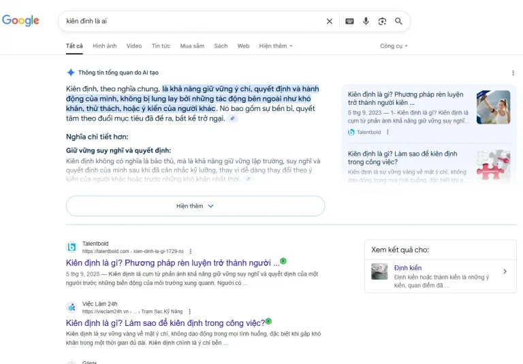Click 'Việc Làm 24h' site name
This screenshot has width=523, height=364.
[x=99, y=303]
